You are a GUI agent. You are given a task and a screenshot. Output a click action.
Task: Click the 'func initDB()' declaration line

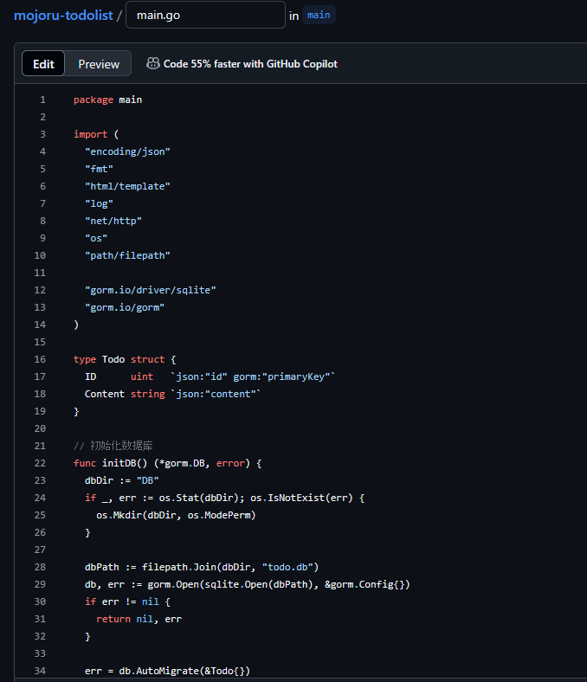(x=167, y=463)
